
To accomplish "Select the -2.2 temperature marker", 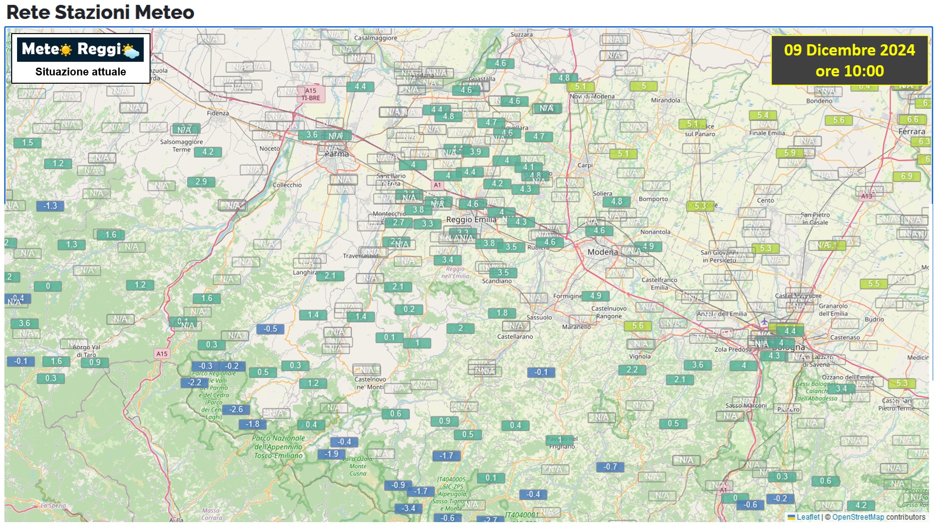I will (x=194, y=382).
